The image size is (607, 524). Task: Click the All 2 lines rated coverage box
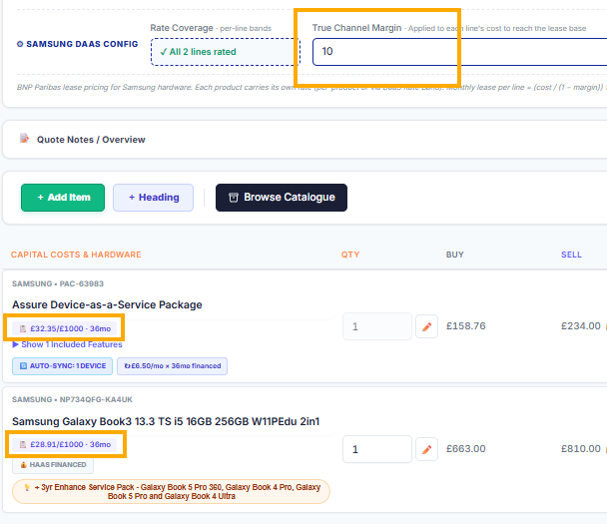point(226,52)
